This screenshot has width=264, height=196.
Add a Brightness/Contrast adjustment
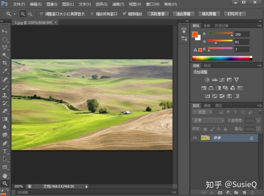coord(207,80)
